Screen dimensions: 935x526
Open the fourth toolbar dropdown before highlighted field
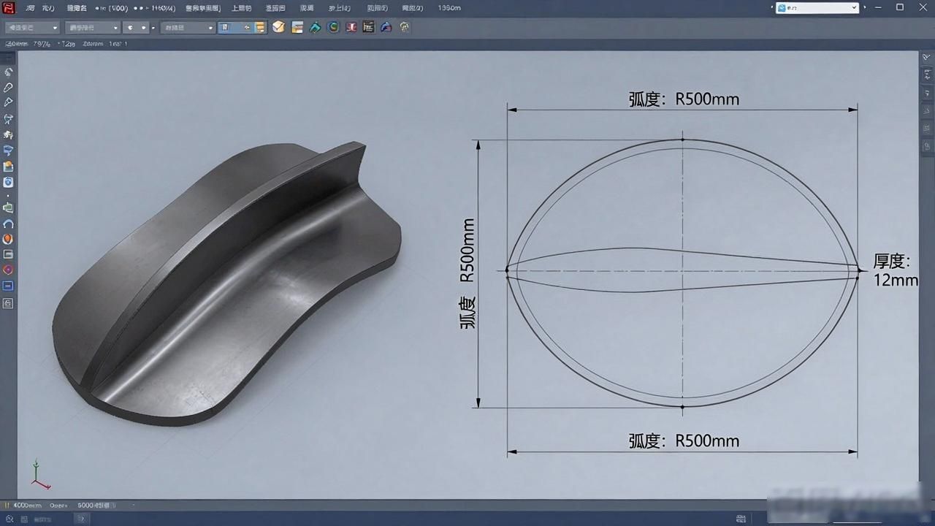tap(188, 28)
